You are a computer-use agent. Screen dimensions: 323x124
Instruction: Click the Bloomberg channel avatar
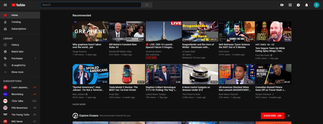point(5,94)
